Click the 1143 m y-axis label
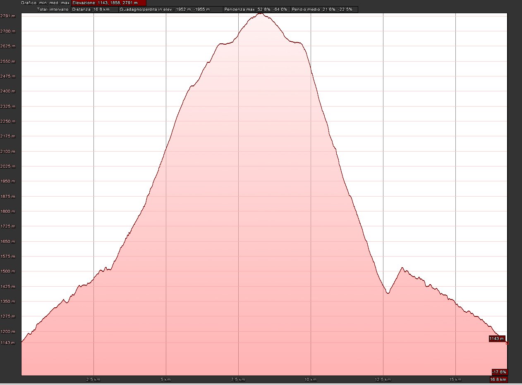Image resolution: width=522 pixels, height=385 pixels. 8,342
